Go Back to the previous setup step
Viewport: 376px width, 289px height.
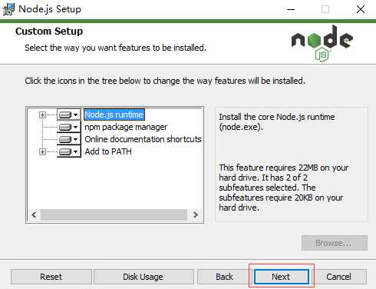pyautogui.click(x=224, y=277)
